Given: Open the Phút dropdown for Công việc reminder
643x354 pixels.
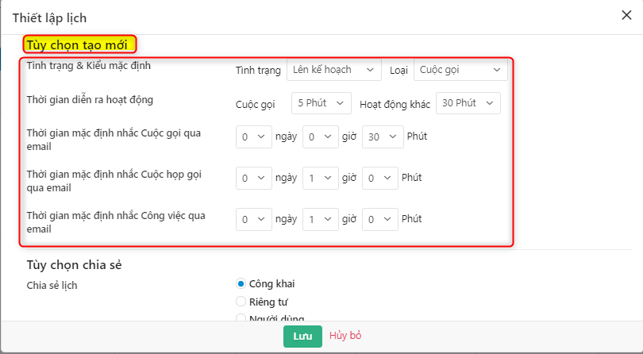Looking at the screenshot, I should click(x=379, y=219).
